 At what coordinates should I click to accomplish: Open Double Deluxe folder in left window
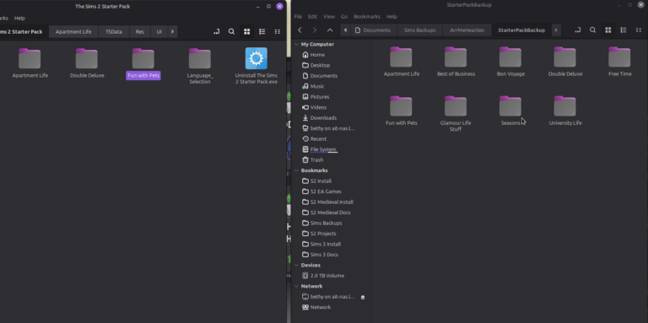coord(87,59)
